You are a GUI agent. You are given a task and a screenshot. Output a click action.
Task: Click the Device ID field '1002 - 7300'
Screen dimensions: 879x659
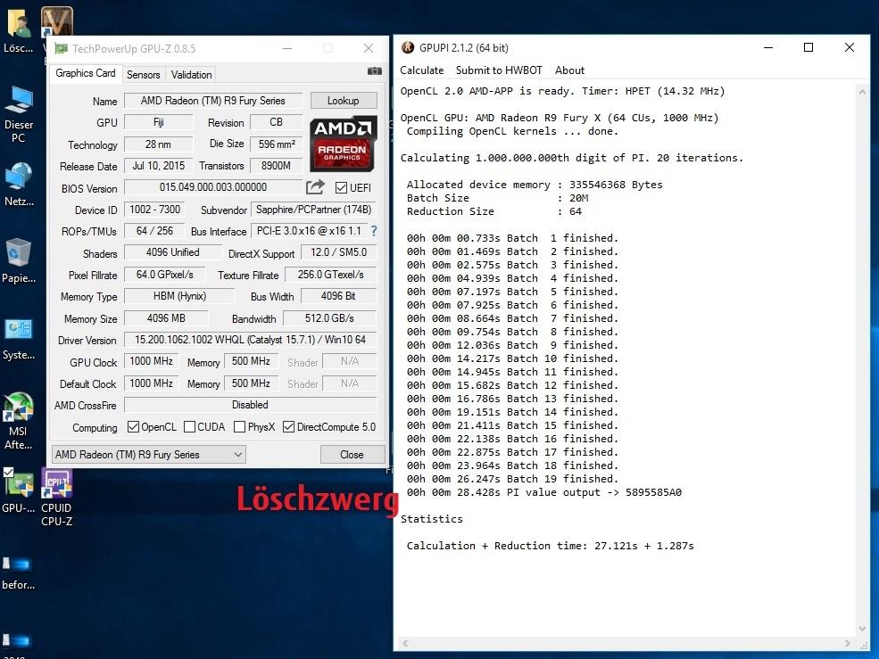pos(154,210)
